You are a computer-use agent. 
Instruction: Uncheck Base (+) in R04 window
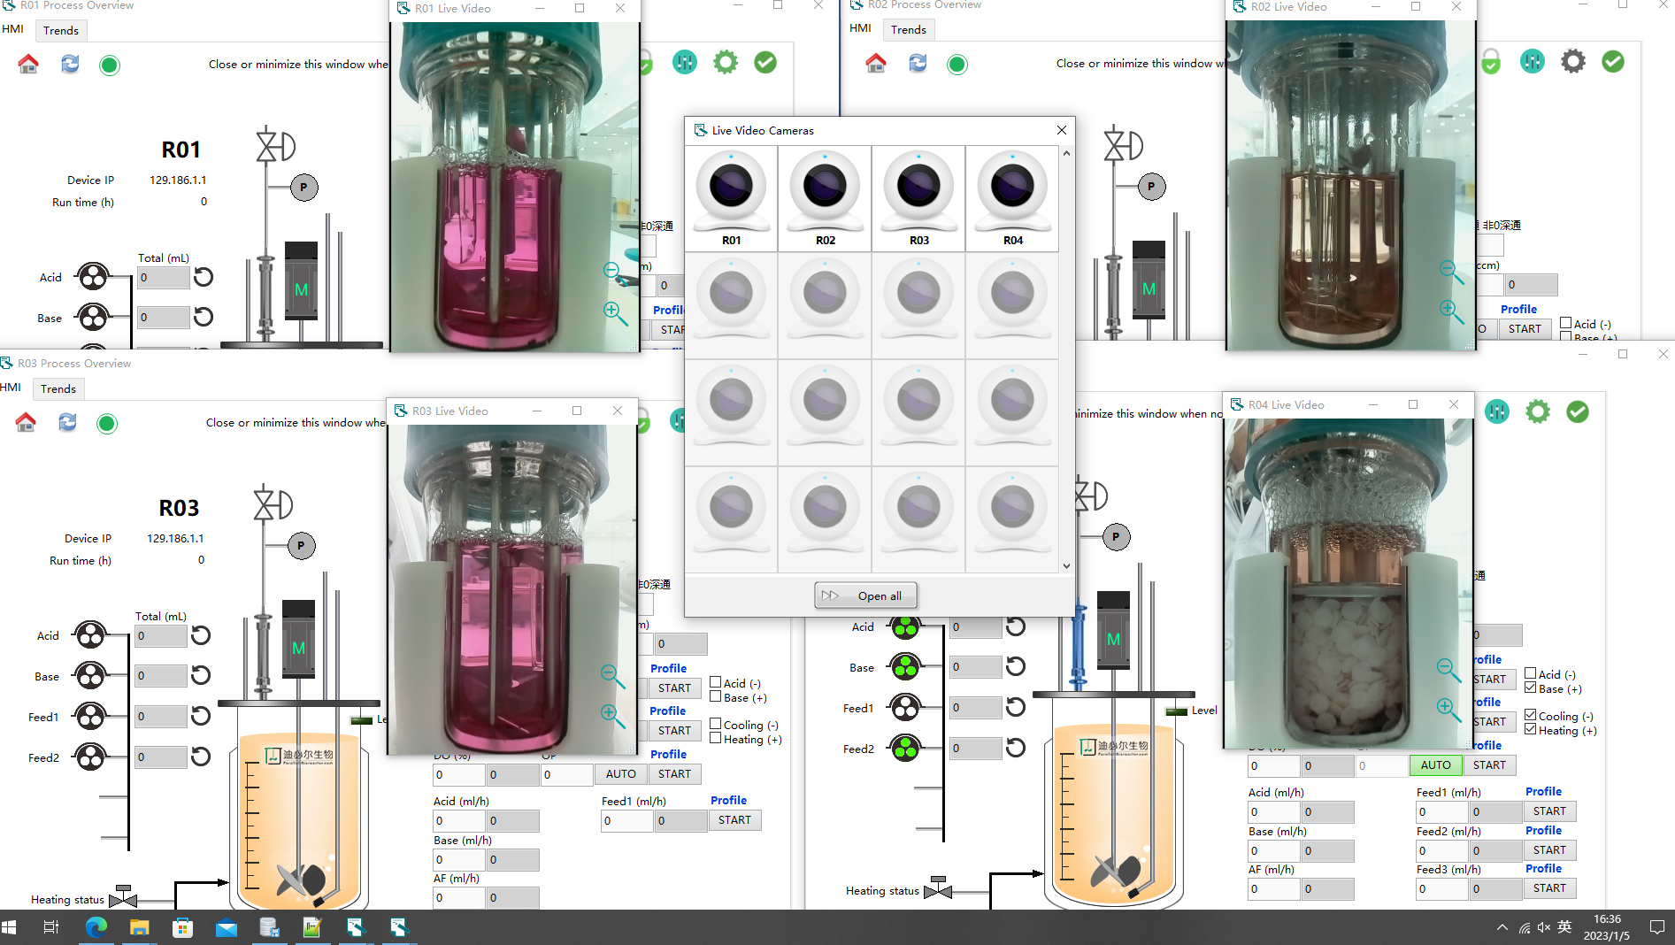coord(1530,688)
